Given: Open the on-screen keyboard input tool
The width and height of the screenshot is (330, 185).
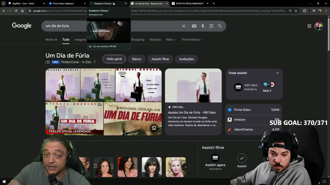Looking at the screenshot, I should click(194, 26).
